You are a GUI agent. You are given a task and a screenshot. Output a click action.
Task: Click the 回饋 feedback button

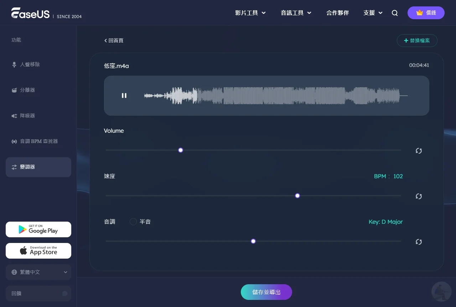click(x=38, y=293)
